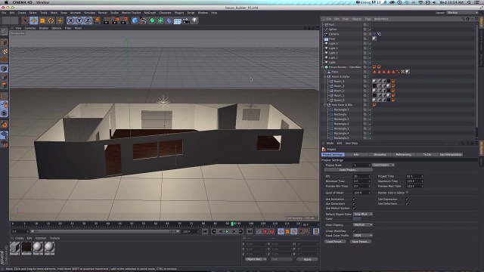
Task: Switch to the Dynamics tab
Action: (380, 154)
